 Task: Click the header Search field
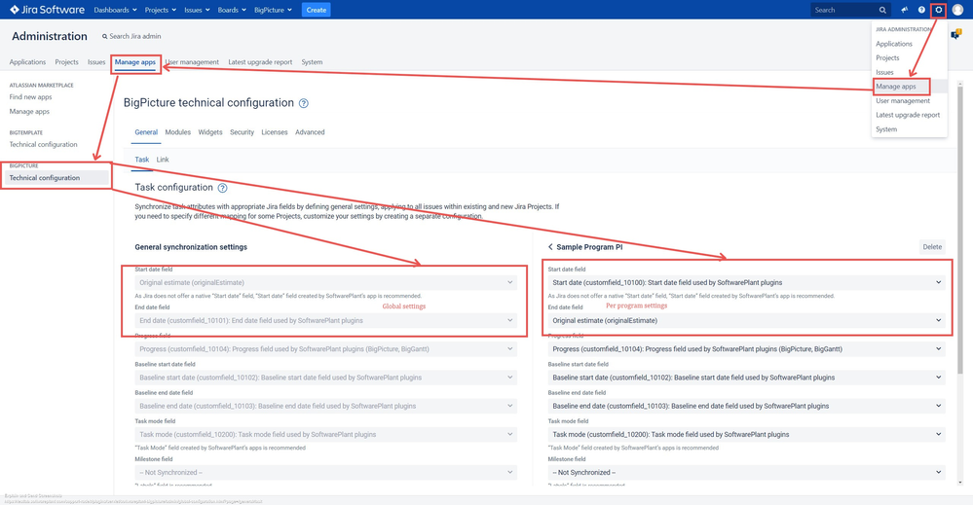(x=850, y=10)
